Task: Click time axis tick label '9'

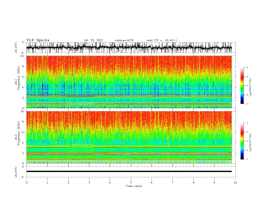Action: 214,183
